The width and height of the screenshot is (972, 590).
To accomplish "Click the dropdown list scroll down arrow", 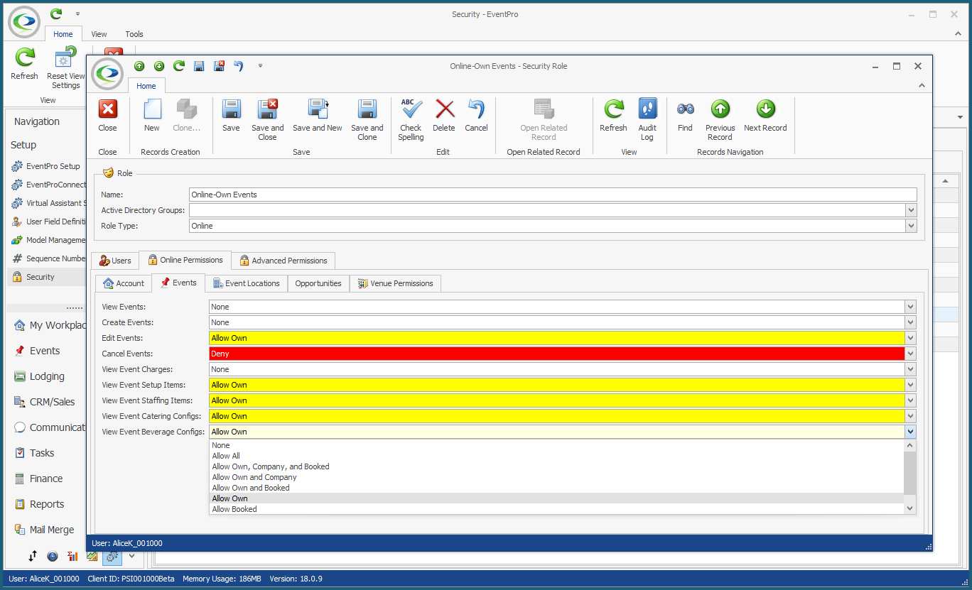I will tap(910, 508).
